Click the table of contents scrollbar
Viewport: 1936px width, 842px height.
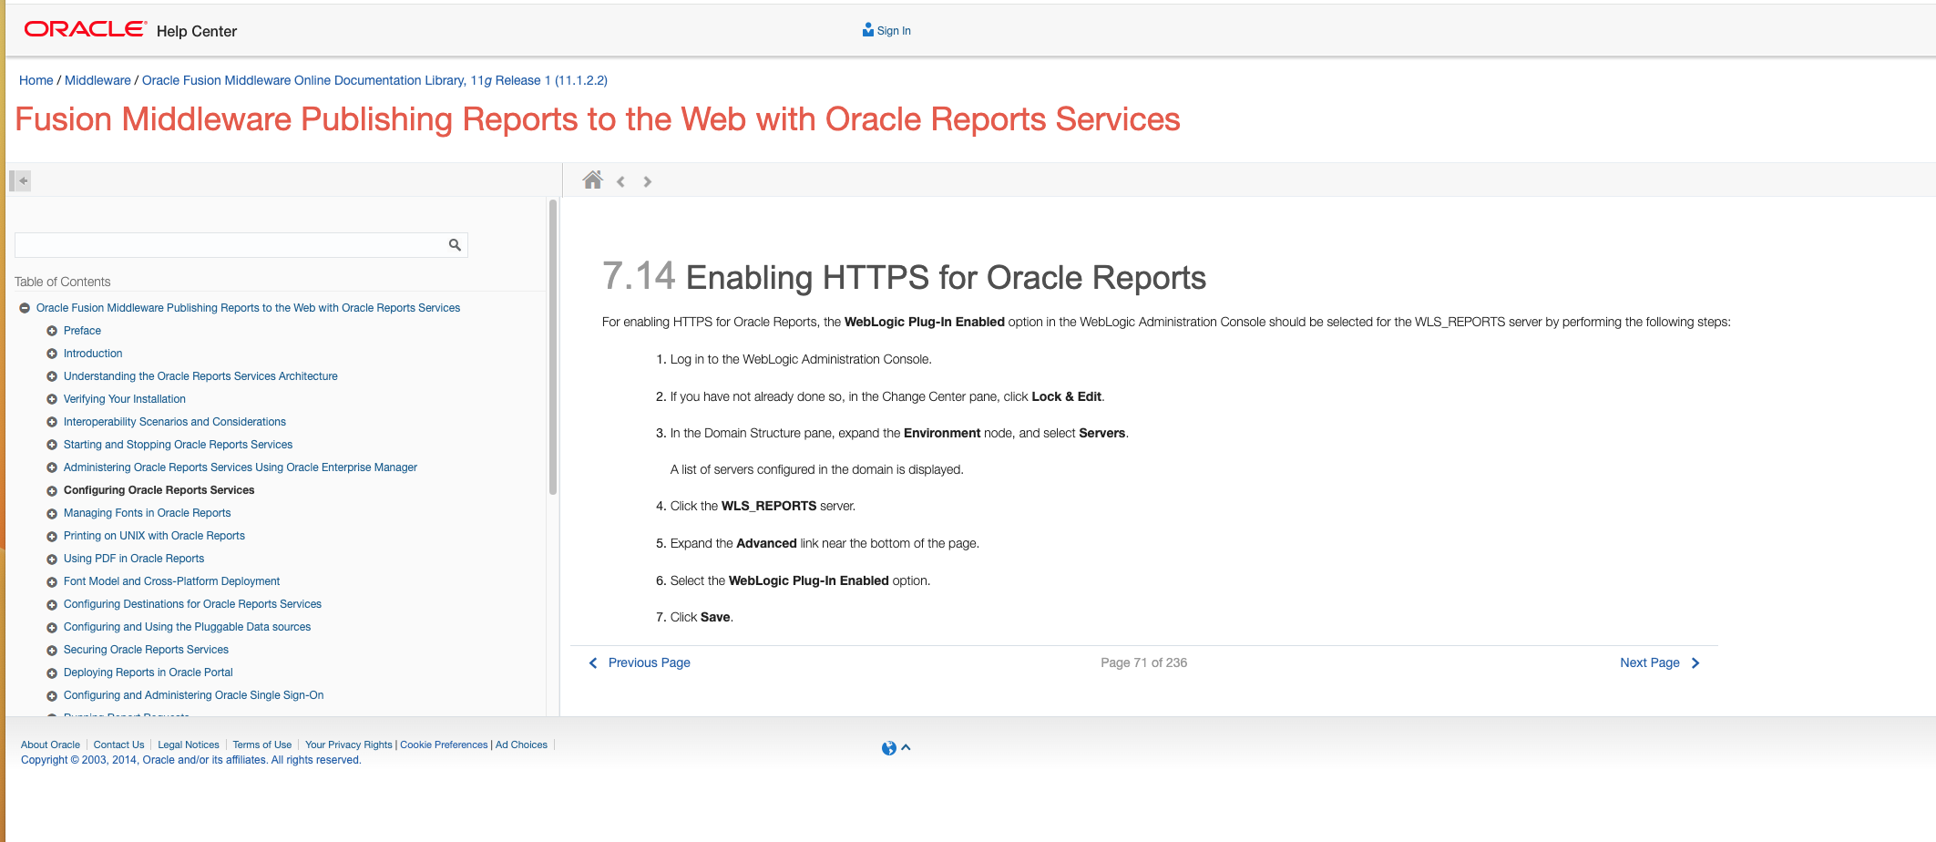click(x=553, y=347)
